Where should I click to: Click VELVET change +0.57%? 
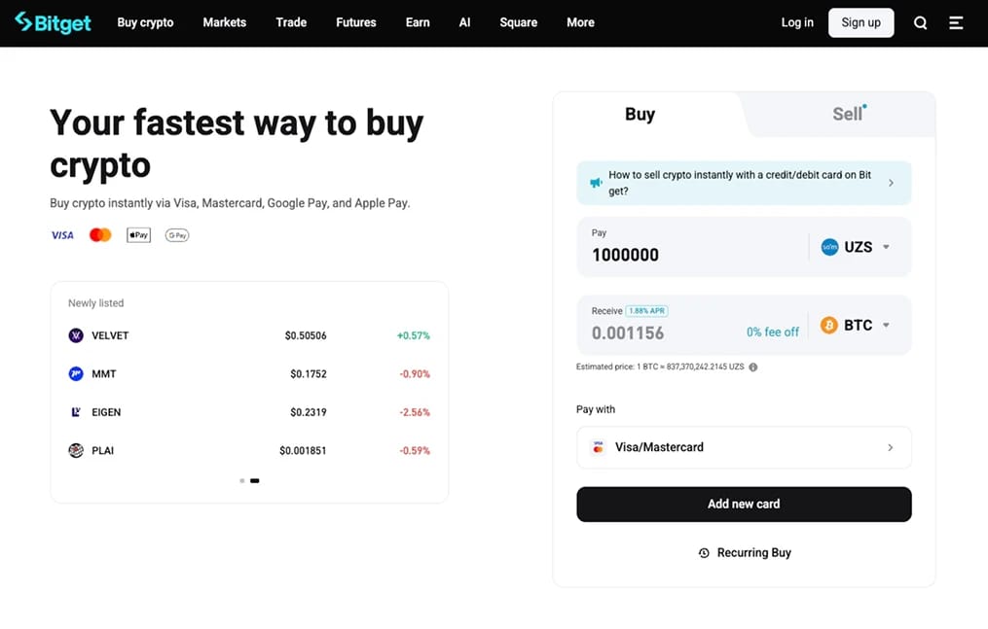pyautogui.click(x=414, y=335)
